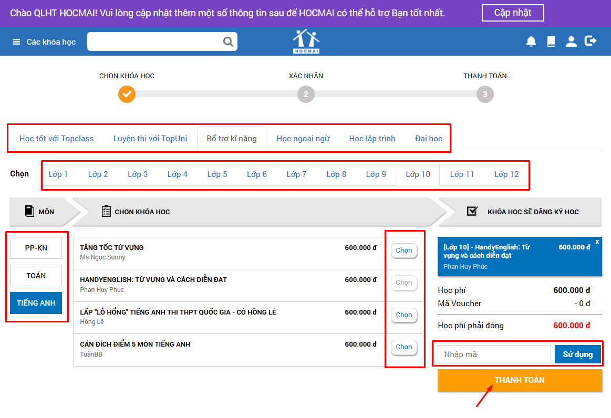Select grade Lớp 5
611x418 pixels.
tap(217, 174)
